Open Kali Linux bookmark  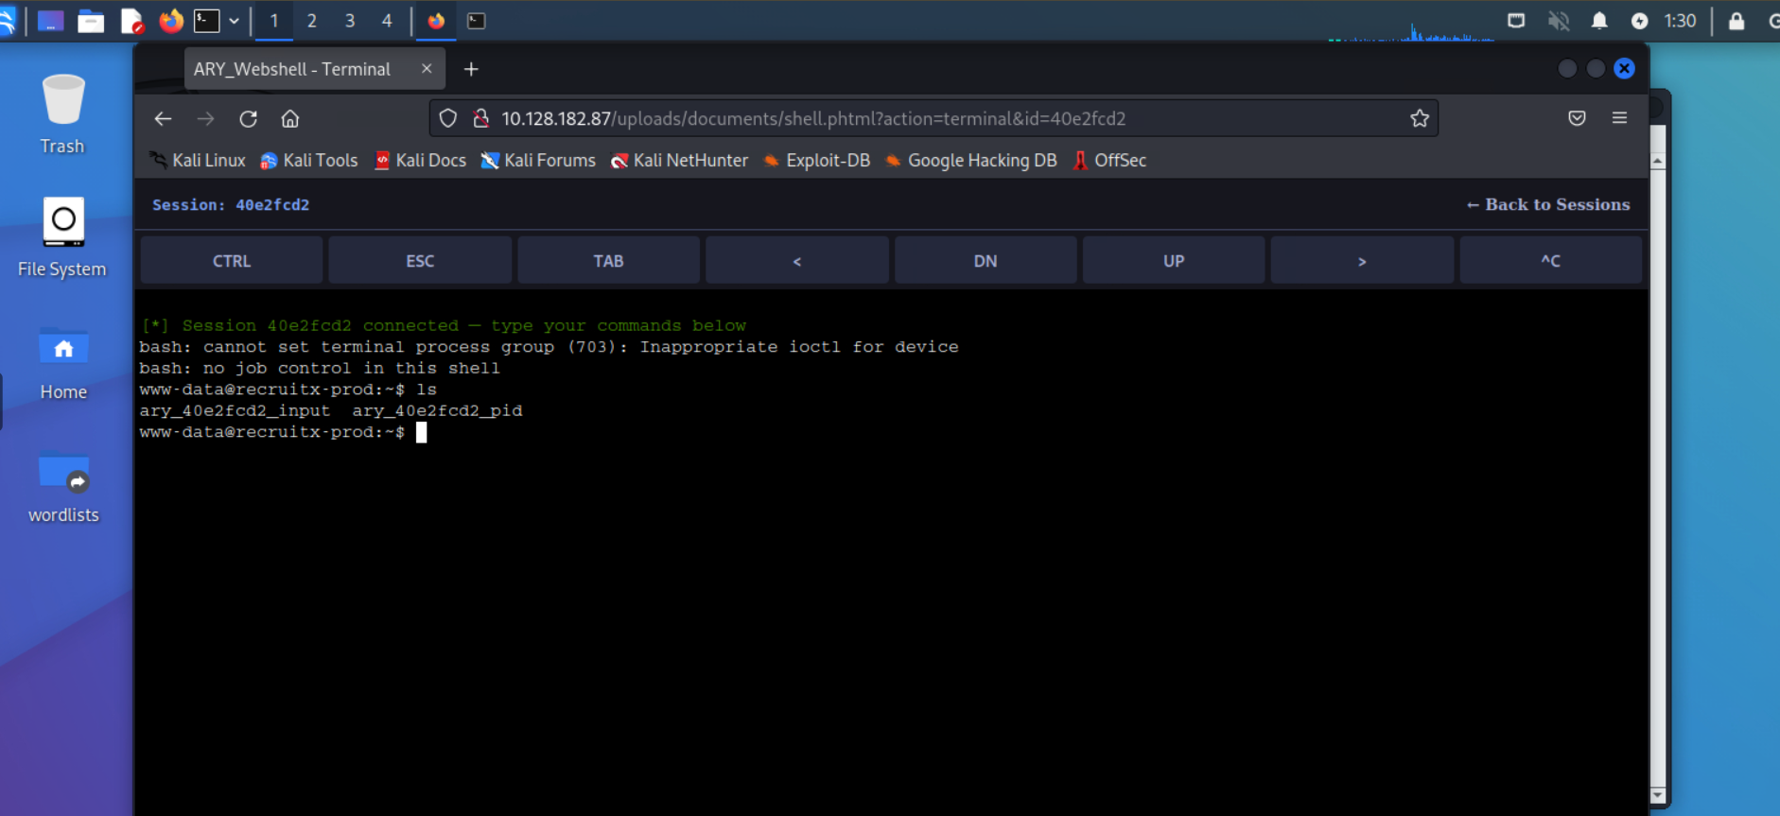click(x=198, y=161)
